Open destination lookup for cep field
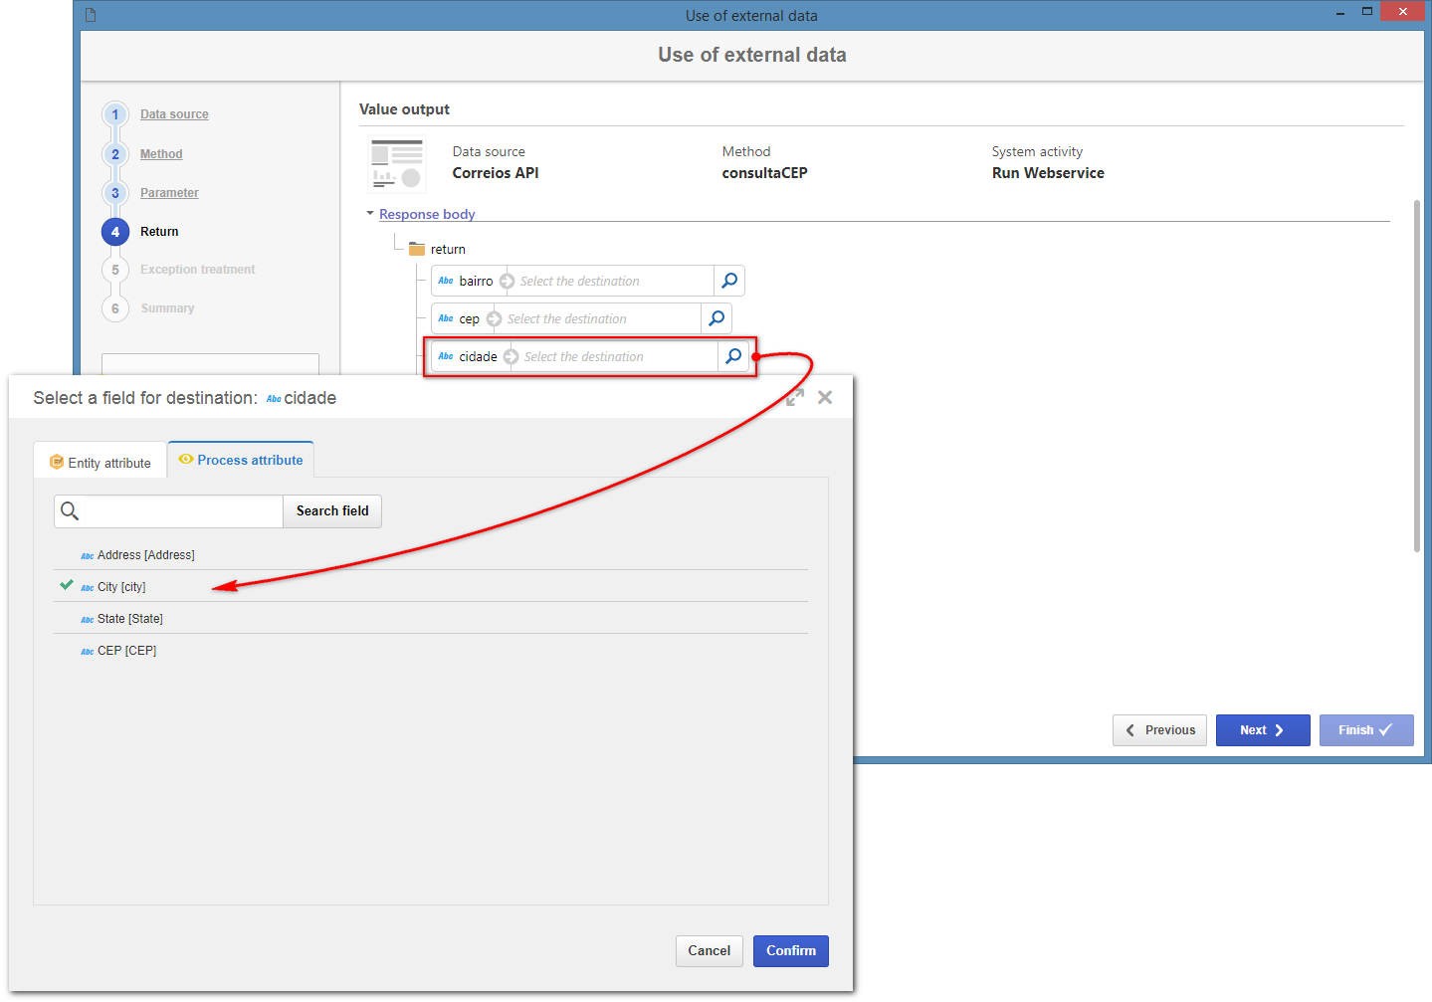 (x=716, y=318)
